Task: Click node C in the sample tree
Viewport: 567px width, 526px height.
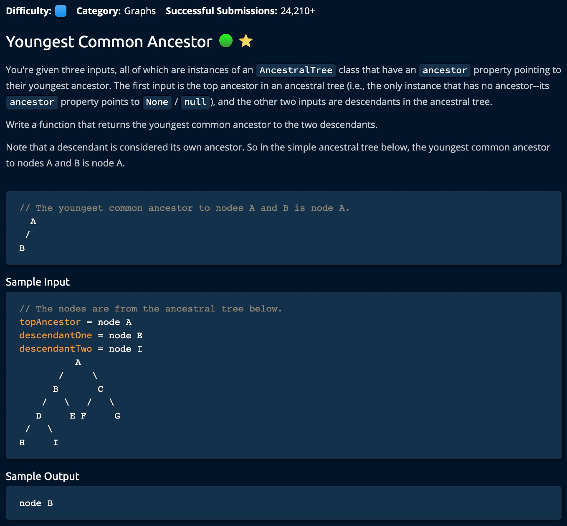Action: (x=101, y=389)
